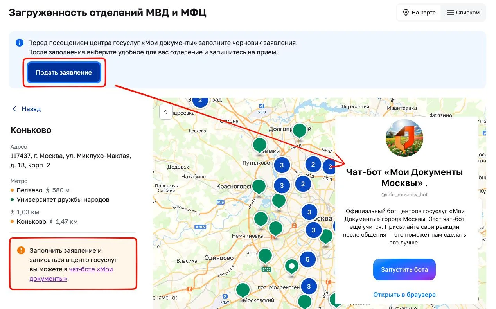The height and width of the screenshot is (309, 496).
Task: Select the green pin above Химки
Action: (260, 146)
